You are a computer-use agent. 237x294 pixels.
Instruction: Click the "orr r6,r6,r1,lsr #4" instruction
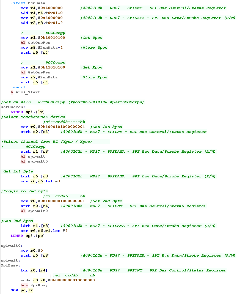coord(44,231)
